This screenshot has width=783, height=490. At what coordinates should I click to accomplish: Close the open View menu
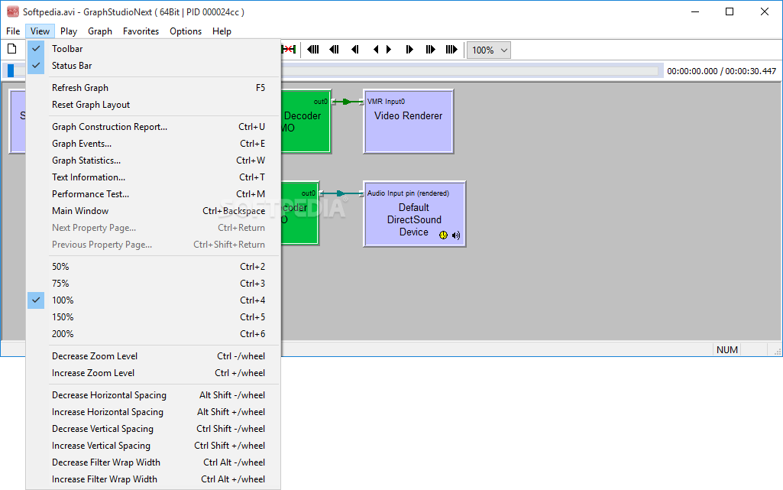coord(40,31)
